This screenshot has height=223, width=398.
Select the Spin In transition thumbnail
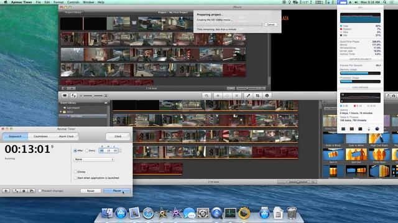pyautogui.click(x=333, y=155)
